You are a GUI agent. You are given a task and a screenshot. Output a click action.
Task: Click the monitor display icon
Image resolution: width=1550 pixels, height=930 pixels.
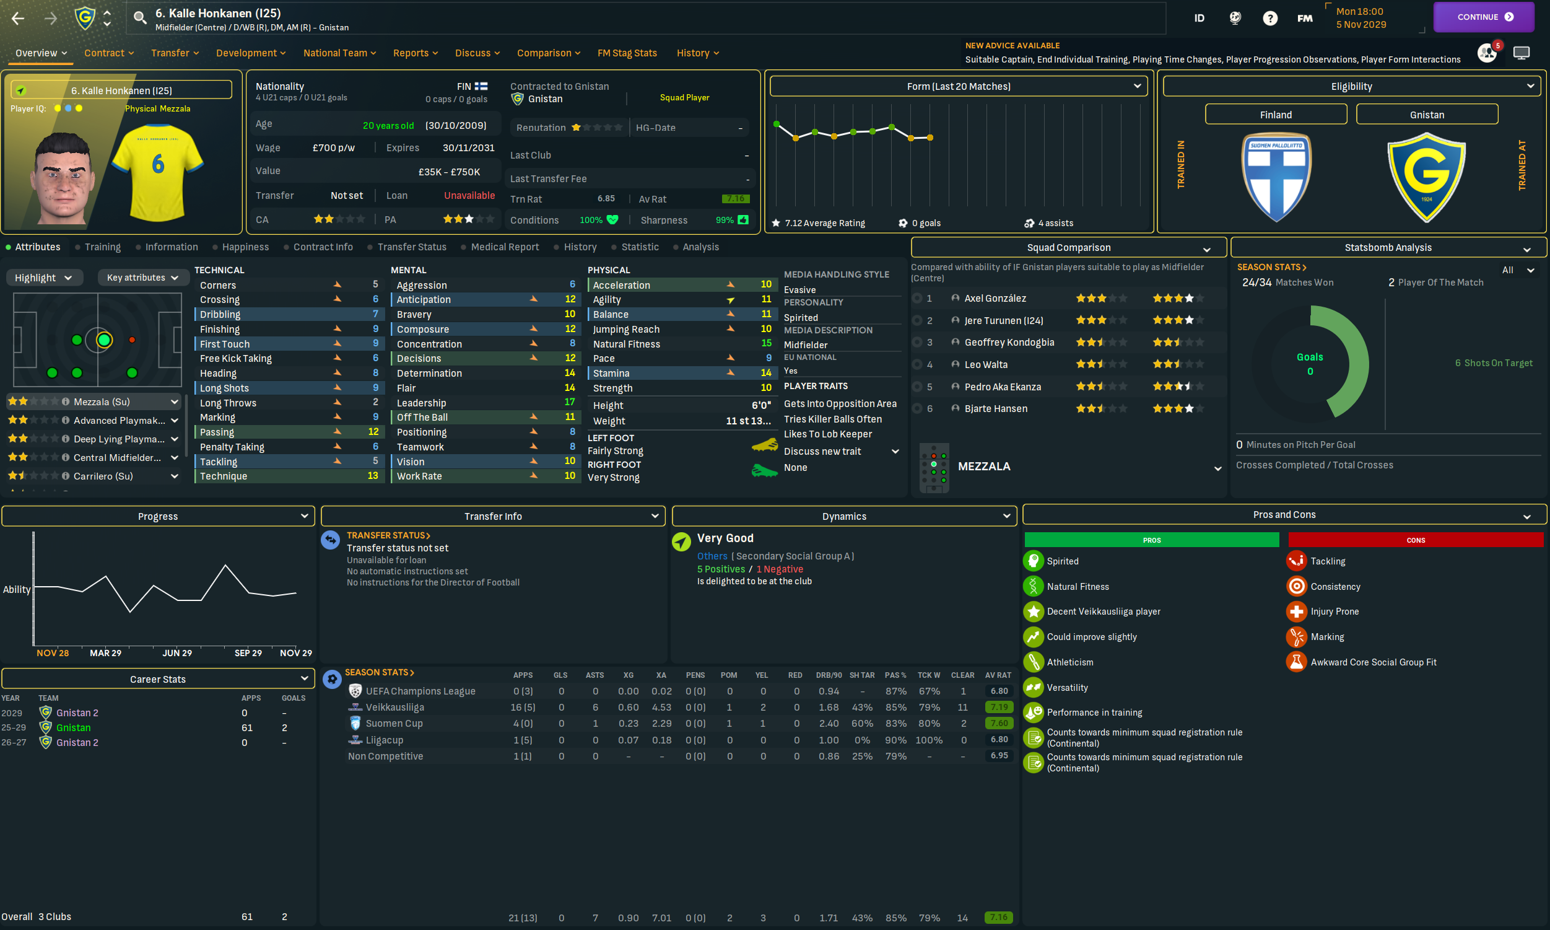[1521, 53]
